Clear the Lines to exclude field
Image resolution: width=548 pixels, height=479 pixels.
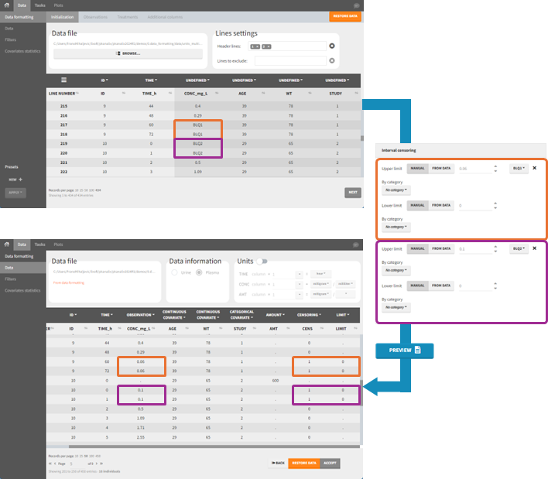tap(331, 60)
